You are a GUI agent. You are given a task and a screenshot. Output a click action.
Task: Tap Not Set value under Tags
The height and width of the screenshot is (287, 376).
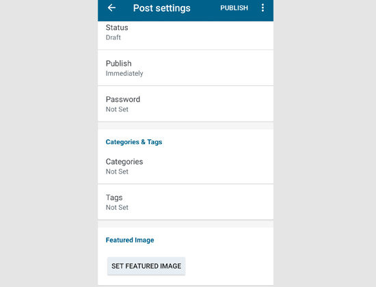click(117, 208)
